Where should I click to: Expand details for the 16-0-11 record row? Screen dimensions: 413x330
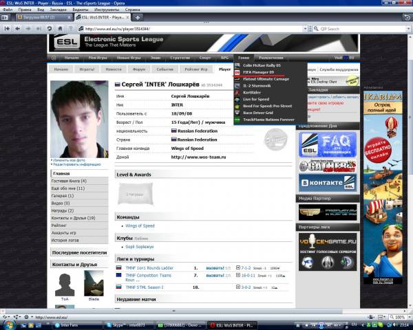point(238,275)
